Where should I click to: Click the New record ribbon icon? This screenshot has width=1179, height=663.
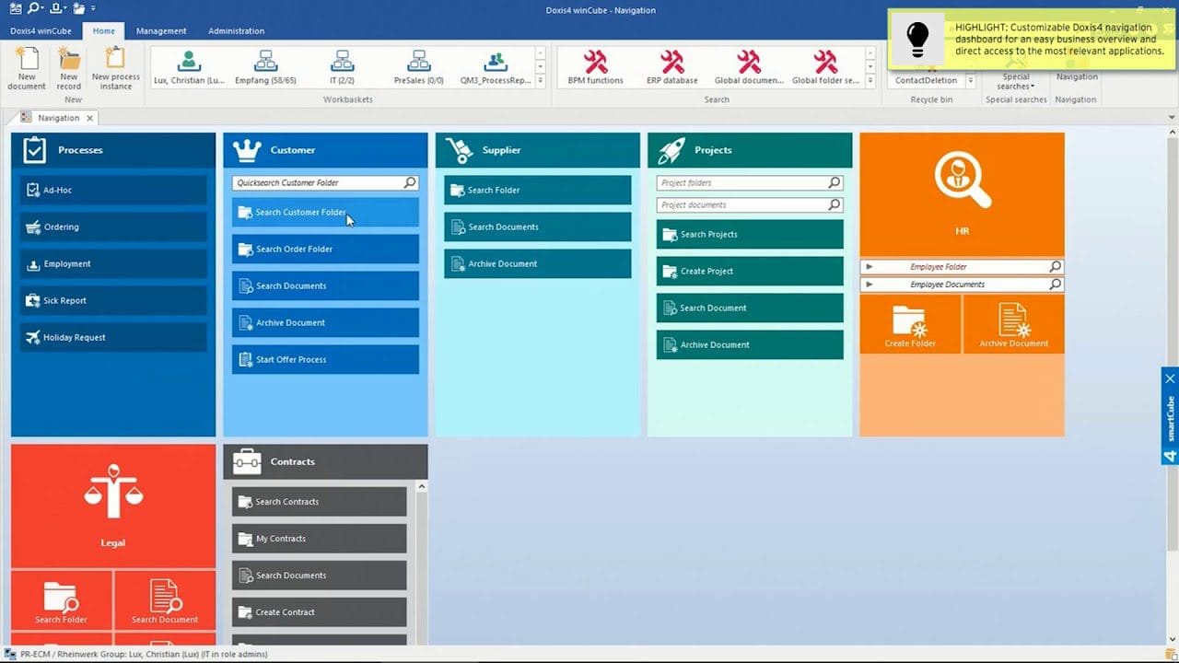tap(69, 69)
